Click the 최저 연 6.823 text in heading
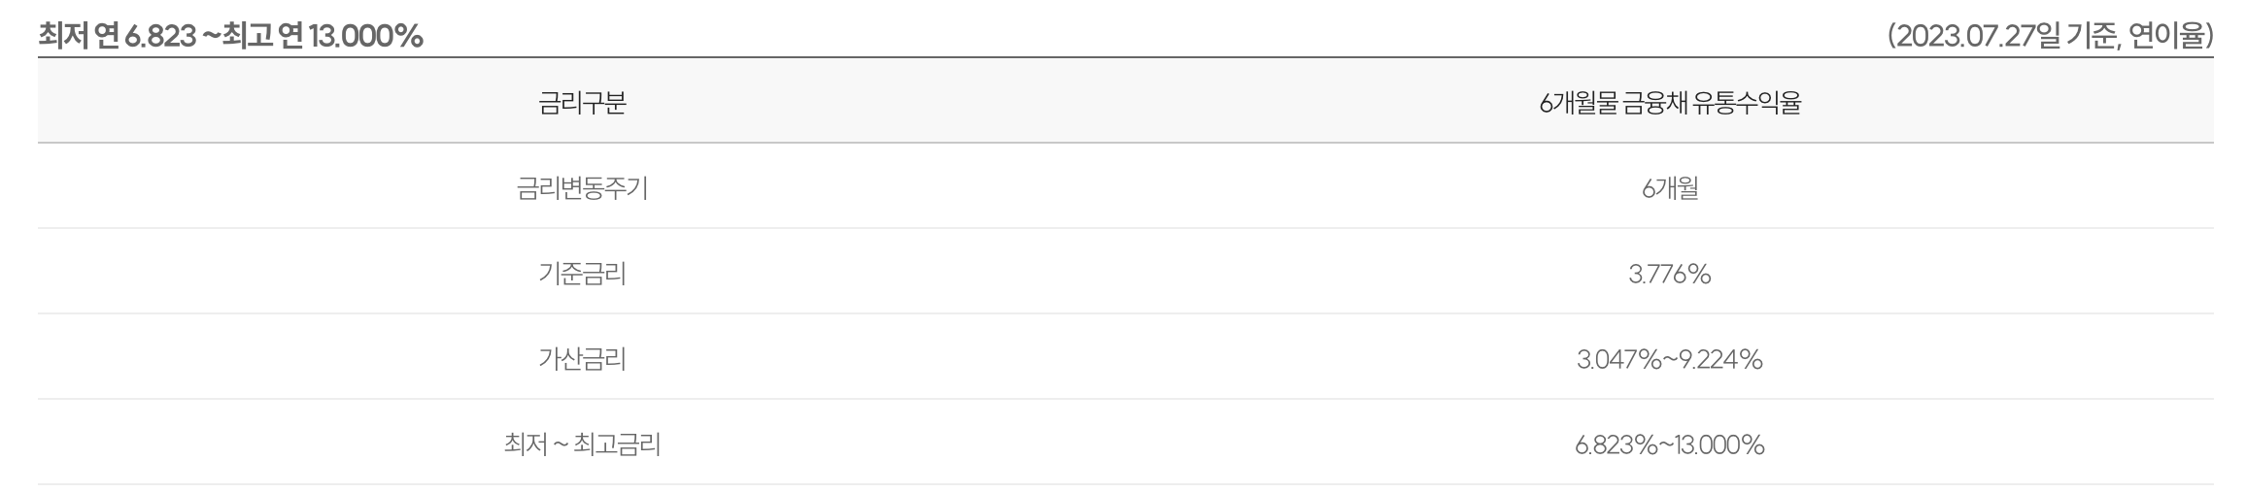This screenshot has width=2246, height=493. click(x=117, y=36)
